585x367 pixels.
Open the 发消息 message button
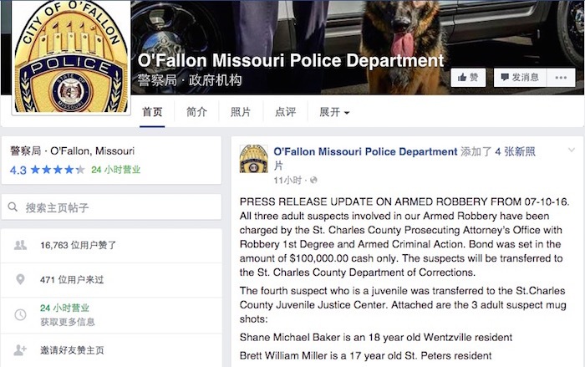[x=520, y=78]
